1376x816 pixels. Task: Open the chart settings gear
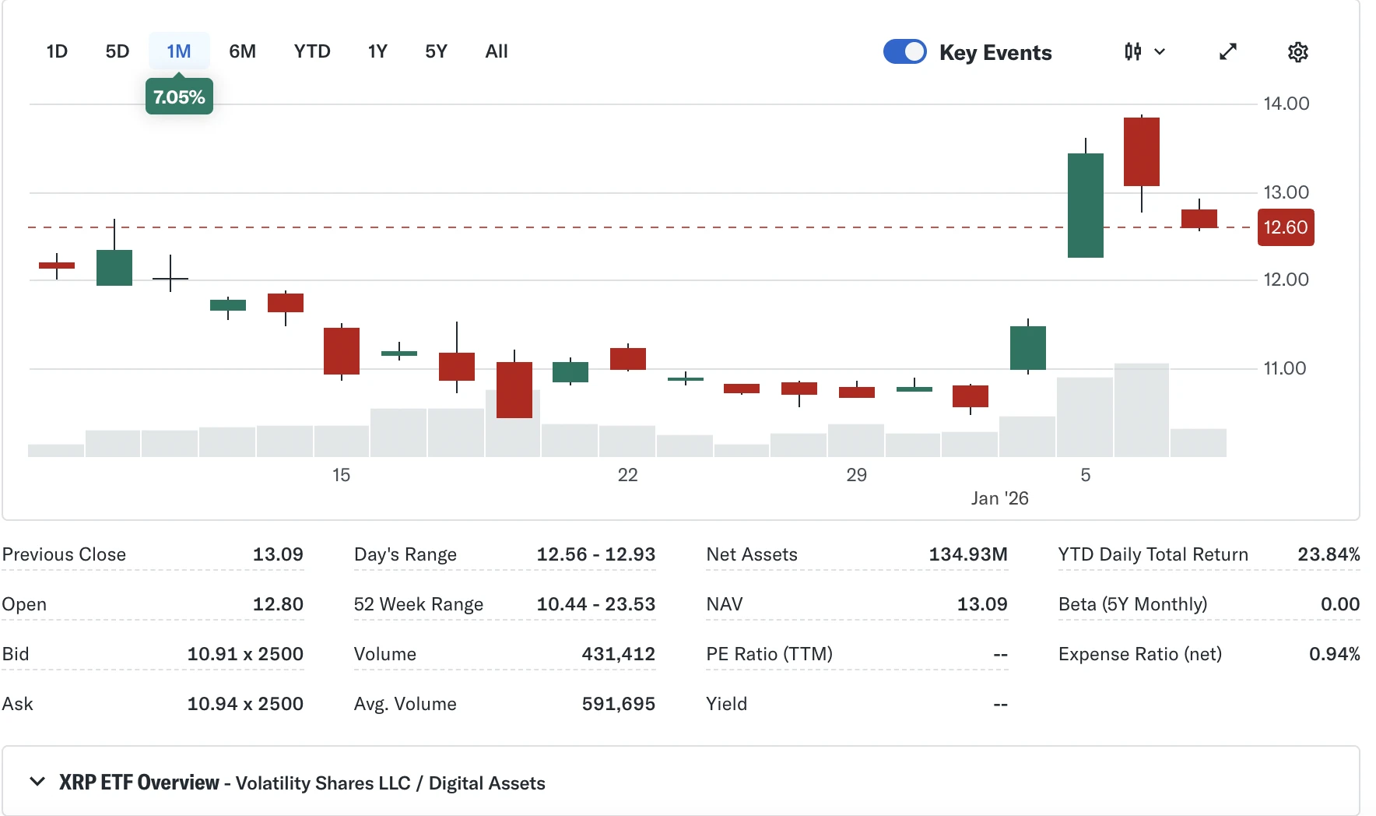coord(1297,51)
